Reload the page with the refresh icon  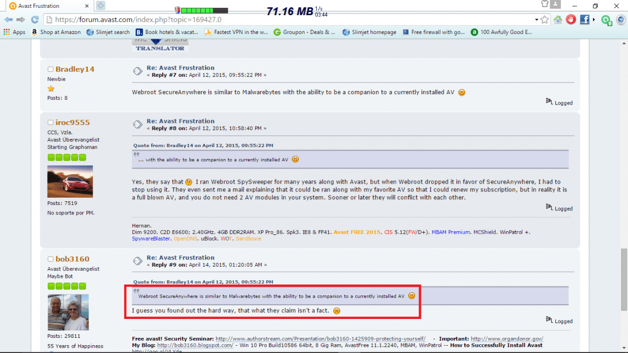[35, 19]
